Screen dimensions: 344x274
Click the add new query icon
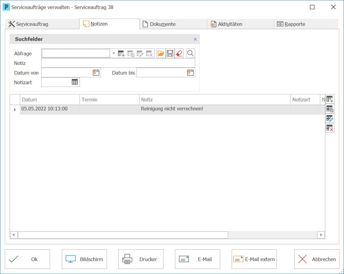click(x=121, y=54)
